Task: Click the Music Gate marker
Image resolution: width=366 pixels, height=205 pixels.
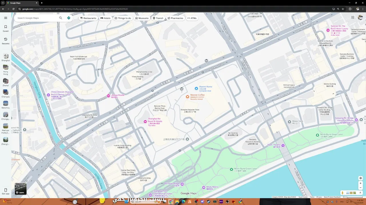Action: click(x=289, y=122)
